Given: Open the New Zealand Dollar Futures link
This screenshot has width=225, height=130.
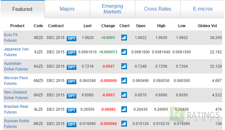Looking at the screenshot, I should (x=16, y=95).
